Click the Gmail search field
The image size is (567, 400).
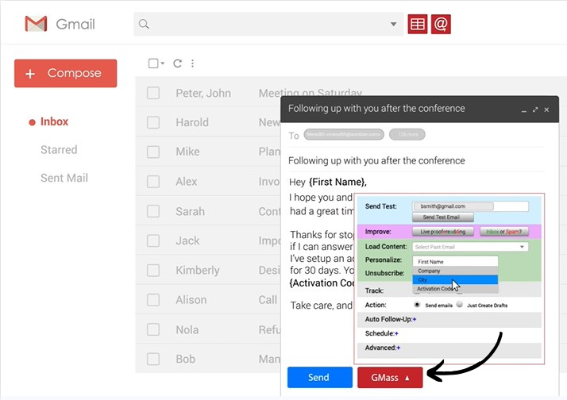point(268,25)
